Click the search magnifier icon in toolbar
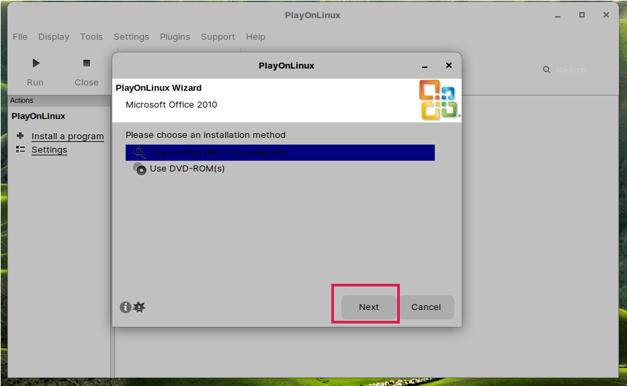This screenshot has height=386, width=627. click(546, 70)
